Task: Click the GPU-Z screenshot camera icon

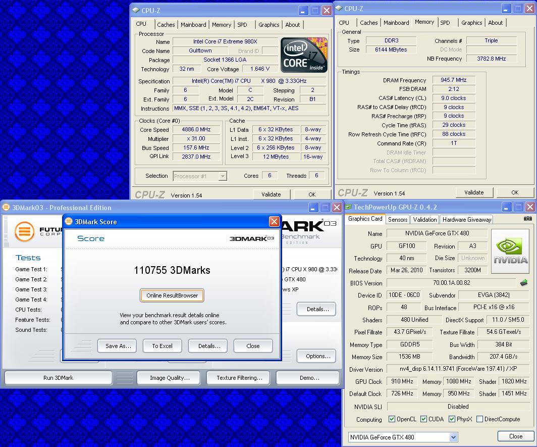Action: [528, 218]
